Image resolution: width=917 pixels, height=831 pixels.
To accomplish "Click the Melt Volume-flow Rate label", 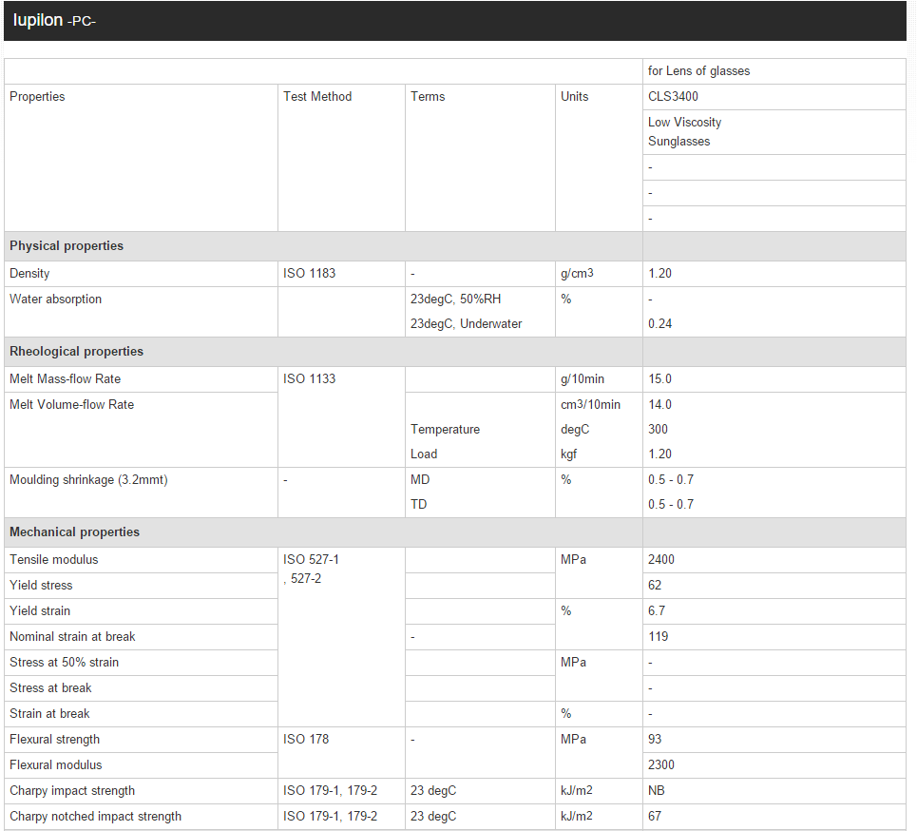I will [72, 404].
